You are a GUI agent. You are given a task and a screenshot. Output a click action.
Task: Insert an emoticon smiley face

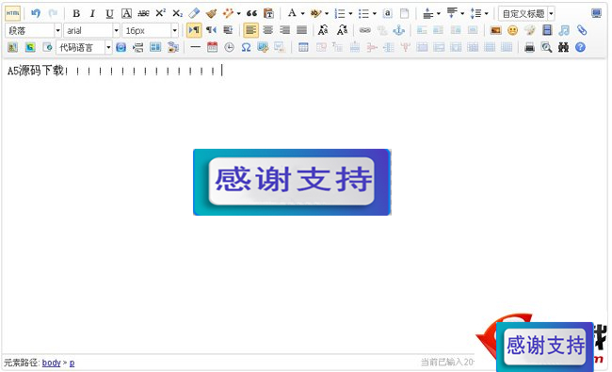click(512, 30)
